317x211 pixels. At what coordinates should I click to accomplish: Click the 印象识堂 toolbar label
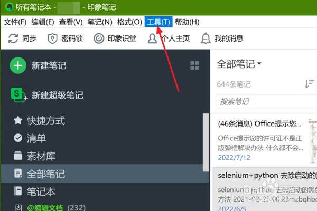(x=122, y=39)
